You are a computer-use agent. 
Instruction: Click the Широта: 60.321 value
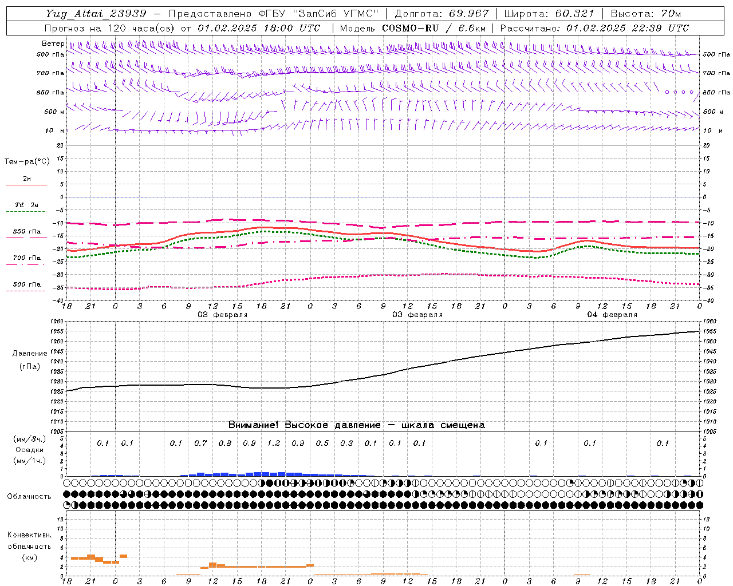click(x=549, y=14)
